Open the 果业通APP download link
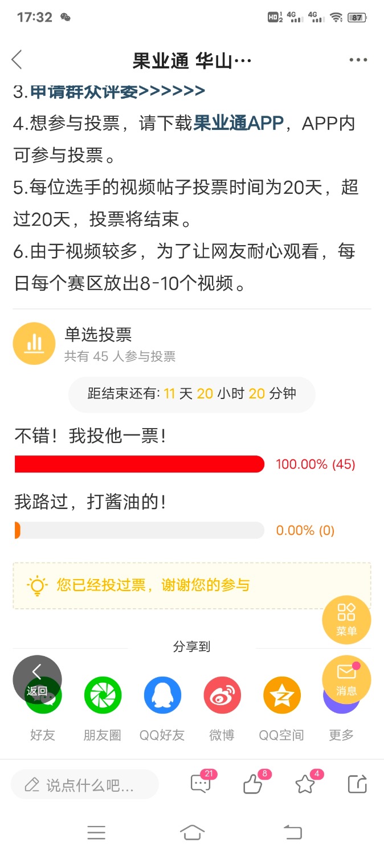Image resolution: width=384 pixels, height=855 pixels. pyautogui.click(x=239, y=123)
